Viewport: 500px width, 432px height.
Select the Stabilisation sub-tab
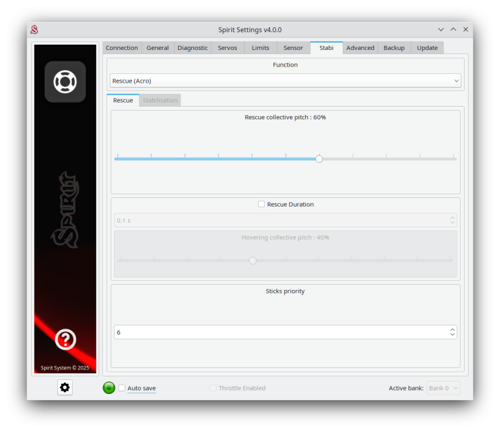[160, 100]
